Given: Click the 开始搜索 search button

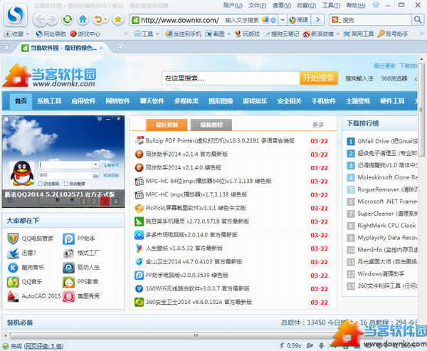Looking at the screenshot, I should click(319, 78).
